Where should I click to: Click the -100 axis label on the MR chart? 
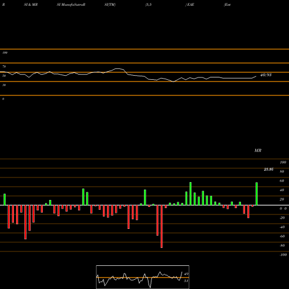click(283, 255)
